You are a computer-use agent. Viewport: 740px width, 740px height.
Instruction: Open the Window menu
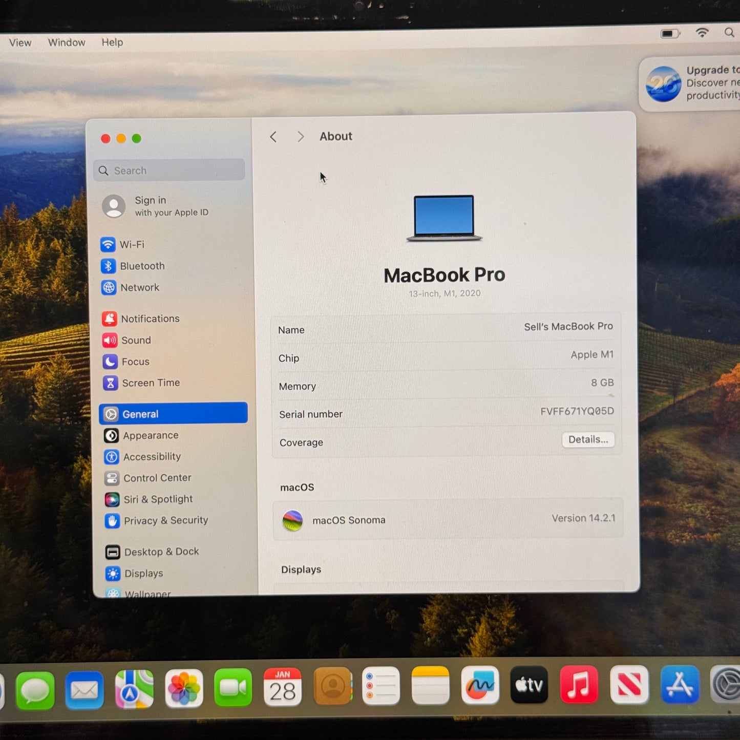67,42
